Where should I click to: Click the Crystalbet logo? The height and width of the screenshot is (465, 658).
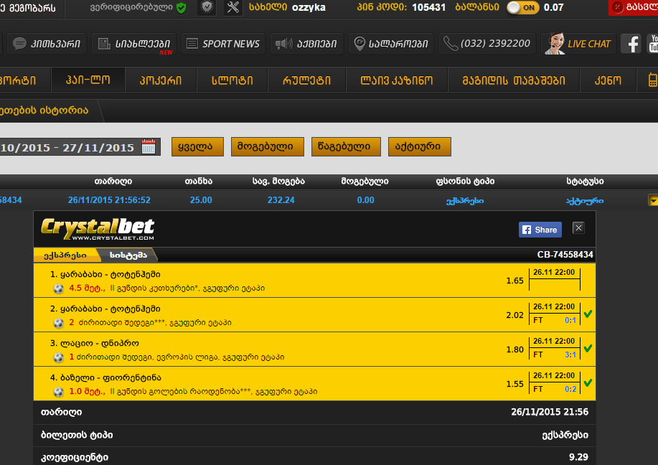tap(98, 229)
